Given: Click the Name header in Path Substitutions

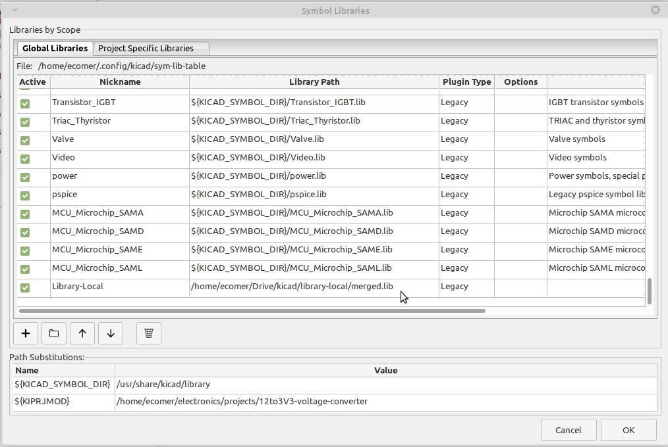Looking at the screenshot, I should pyautogui.click(x=64, y=371).
